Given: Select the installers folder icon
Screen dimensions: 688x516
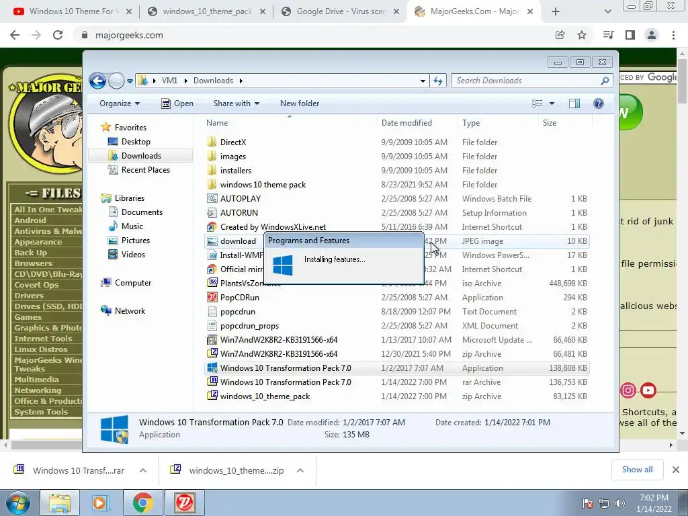Looking at the screenshot, I should pos(212,170).
